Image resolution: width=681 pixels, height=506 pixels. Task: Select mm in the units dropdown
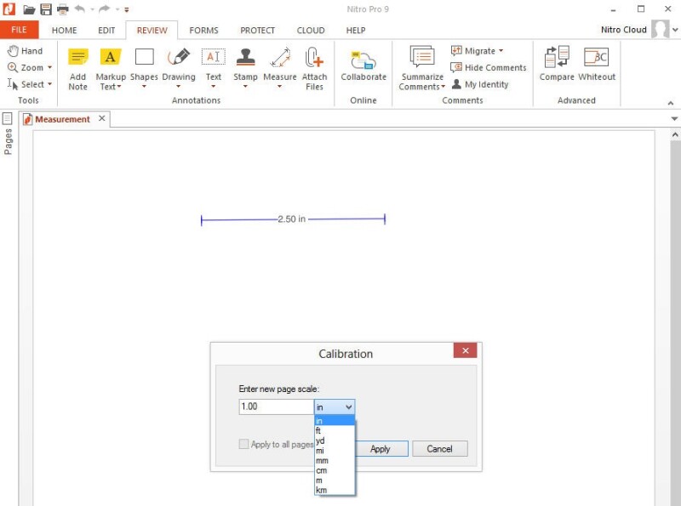[323, 460]
